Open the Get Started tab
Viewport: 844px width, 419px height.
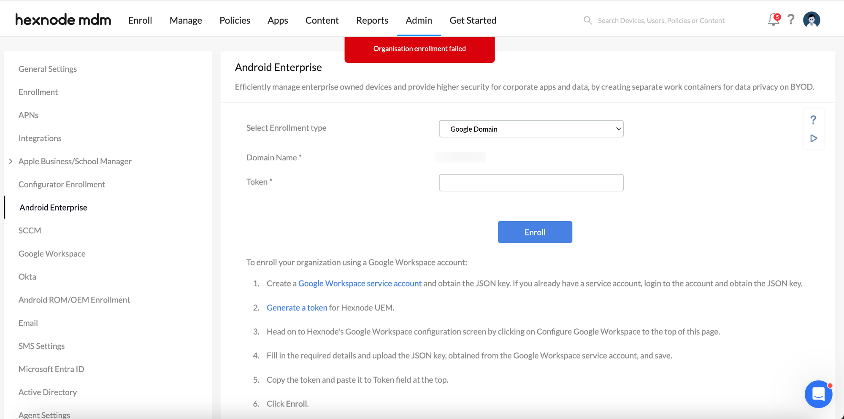pyautogui.click(x=473, y=20)
